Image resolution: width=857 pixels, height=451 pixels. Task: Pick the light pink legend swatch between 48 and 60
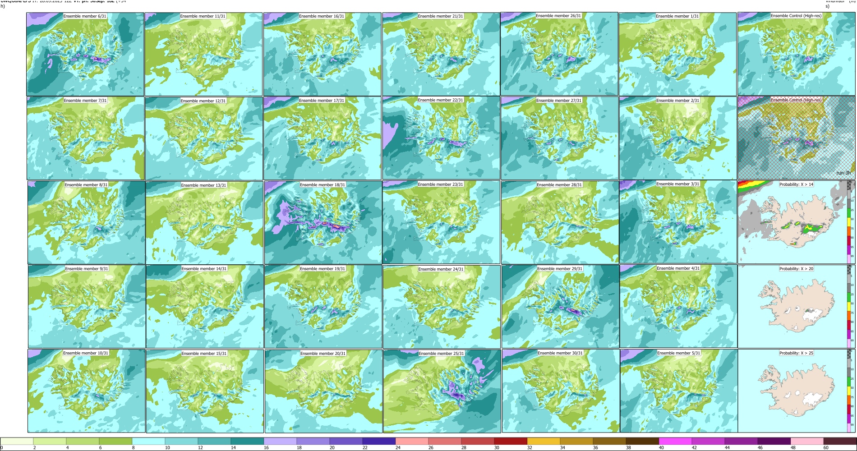807,442
